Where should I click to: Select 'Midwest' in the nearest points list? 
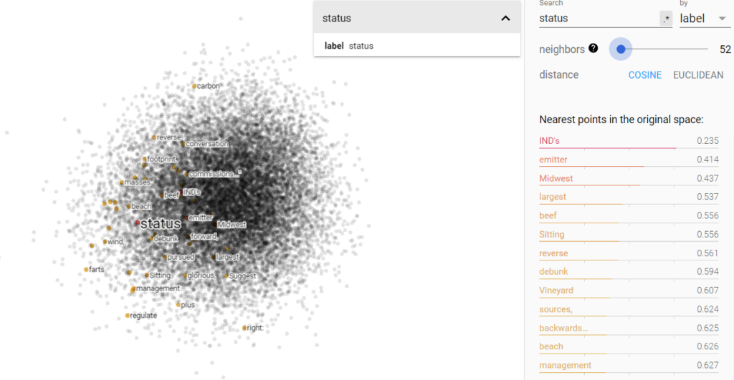(x=556, y=178)
